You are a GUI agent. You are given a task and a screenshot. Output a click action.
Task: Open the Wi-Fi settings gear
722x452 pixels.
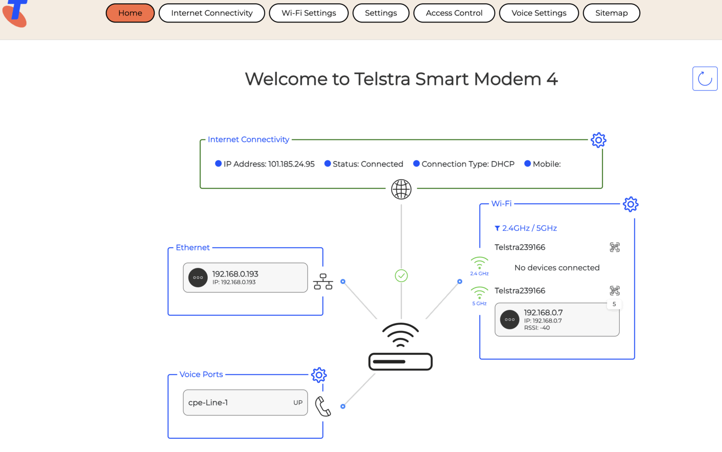(x=630, y=204)
